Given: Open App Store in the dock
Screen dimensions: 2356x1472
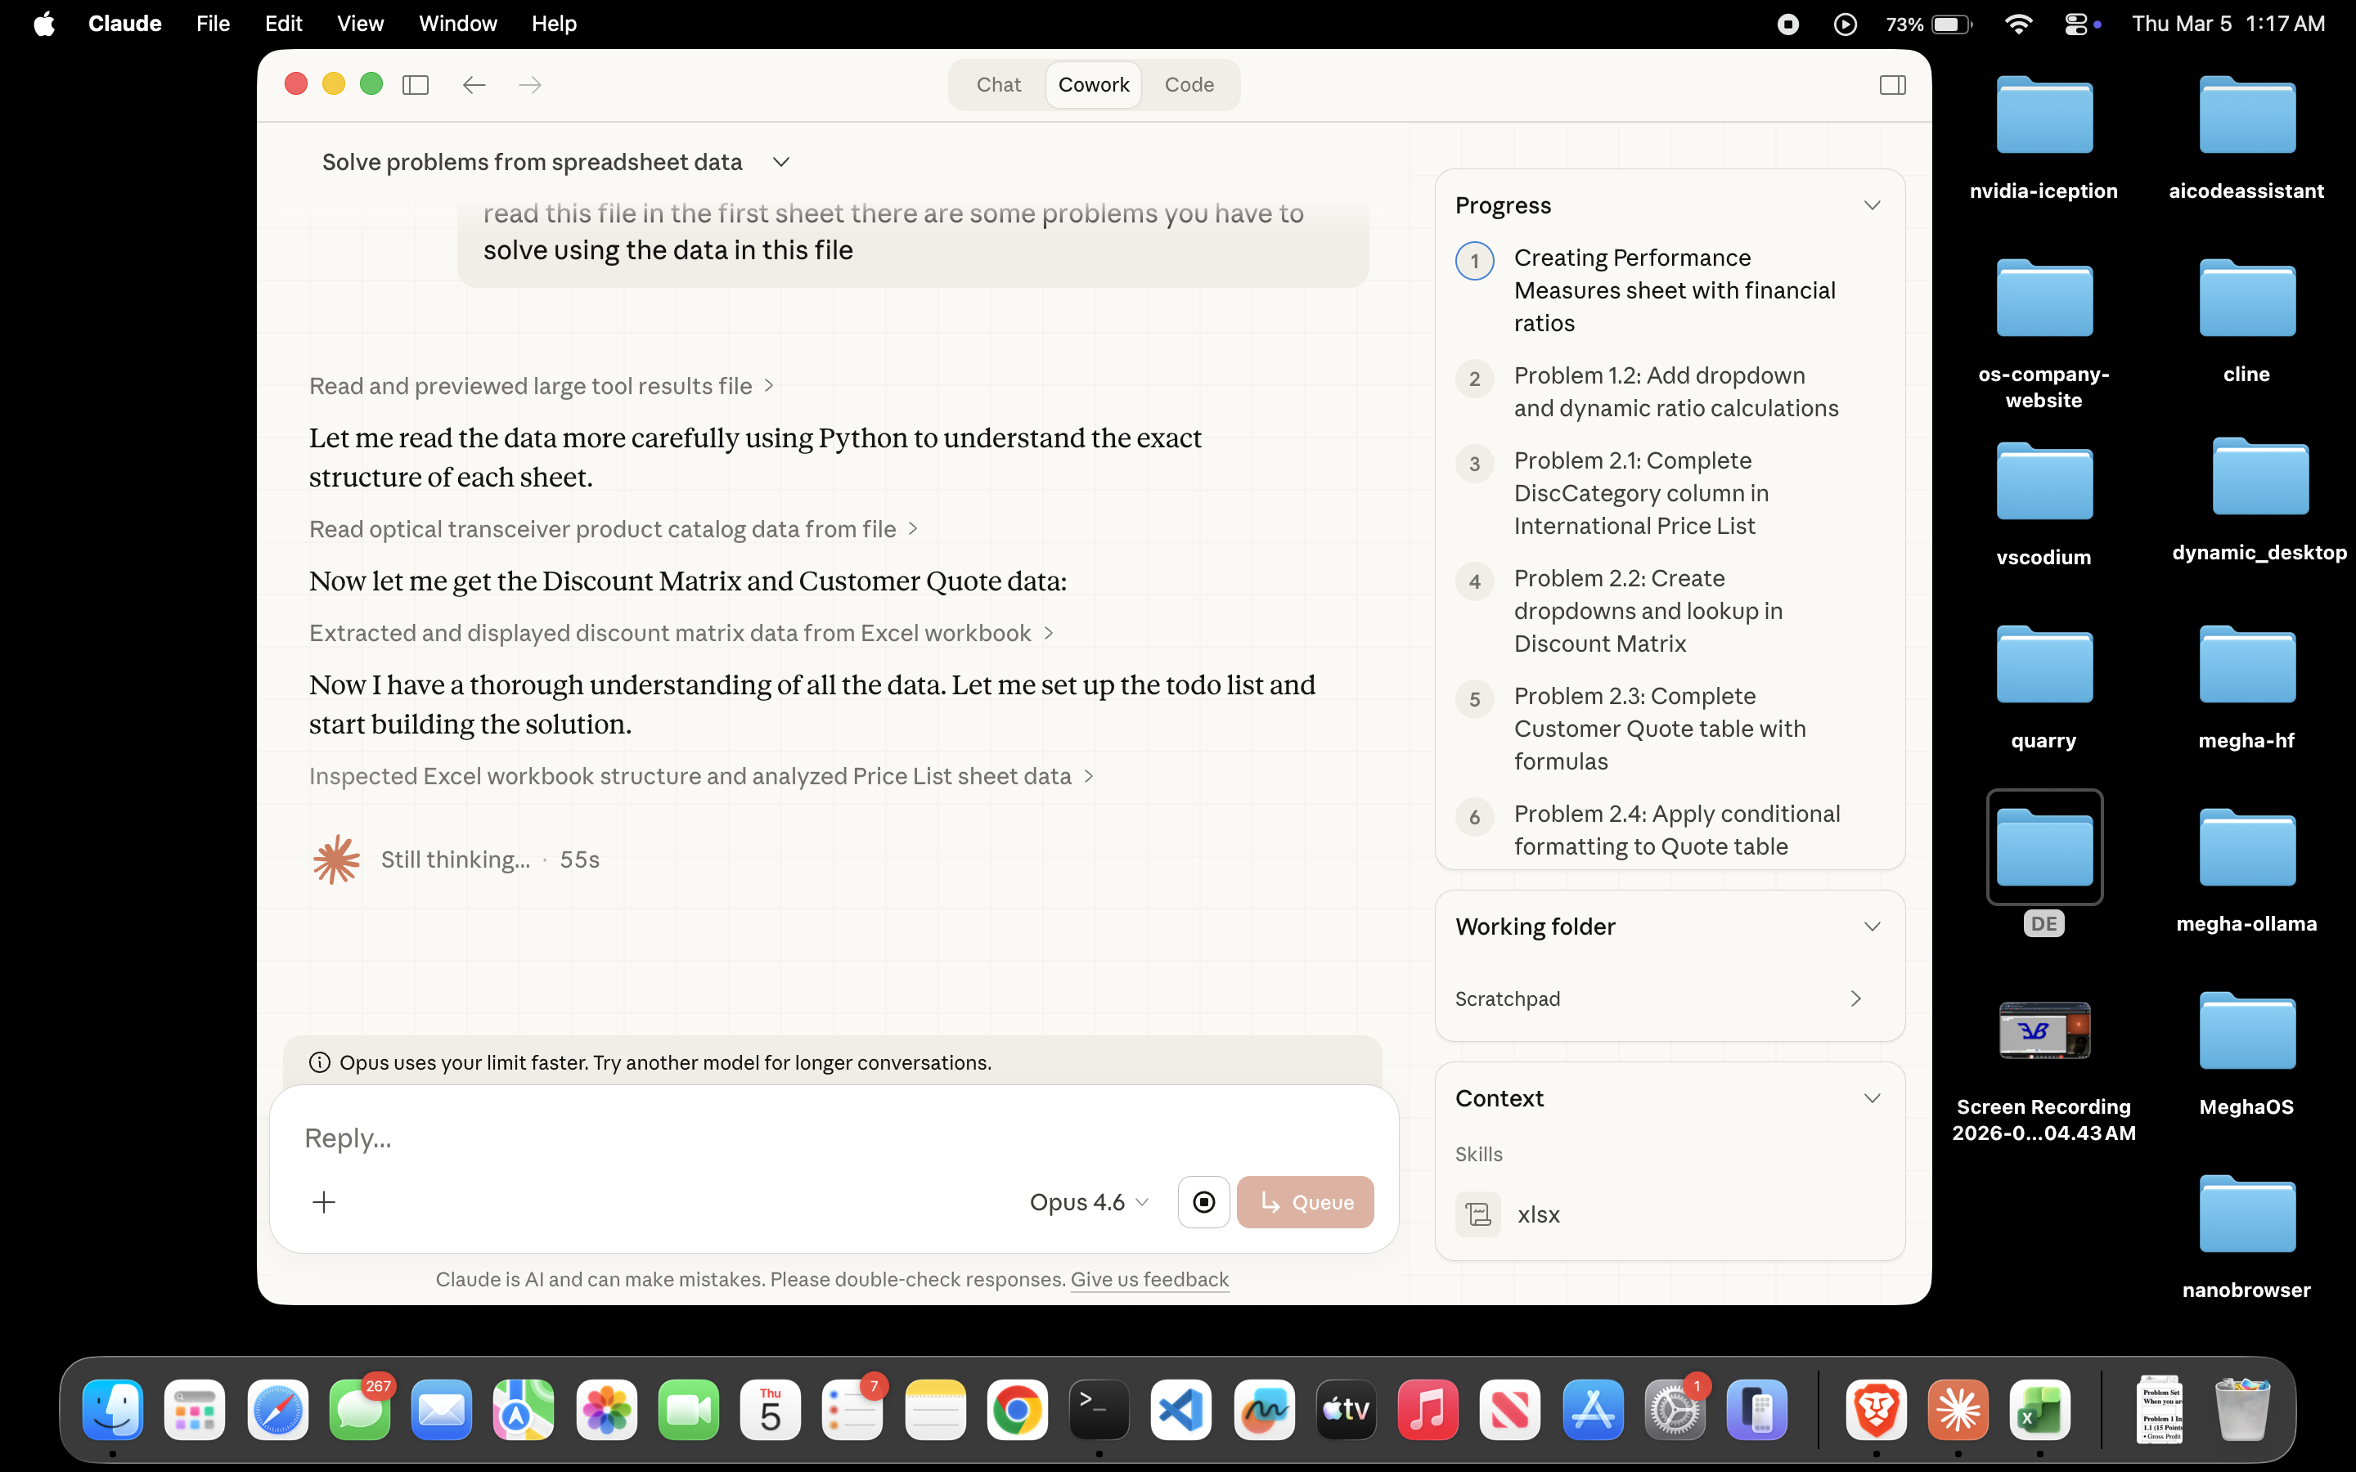Looking at the screenshot, I should pos(1593,1410).
